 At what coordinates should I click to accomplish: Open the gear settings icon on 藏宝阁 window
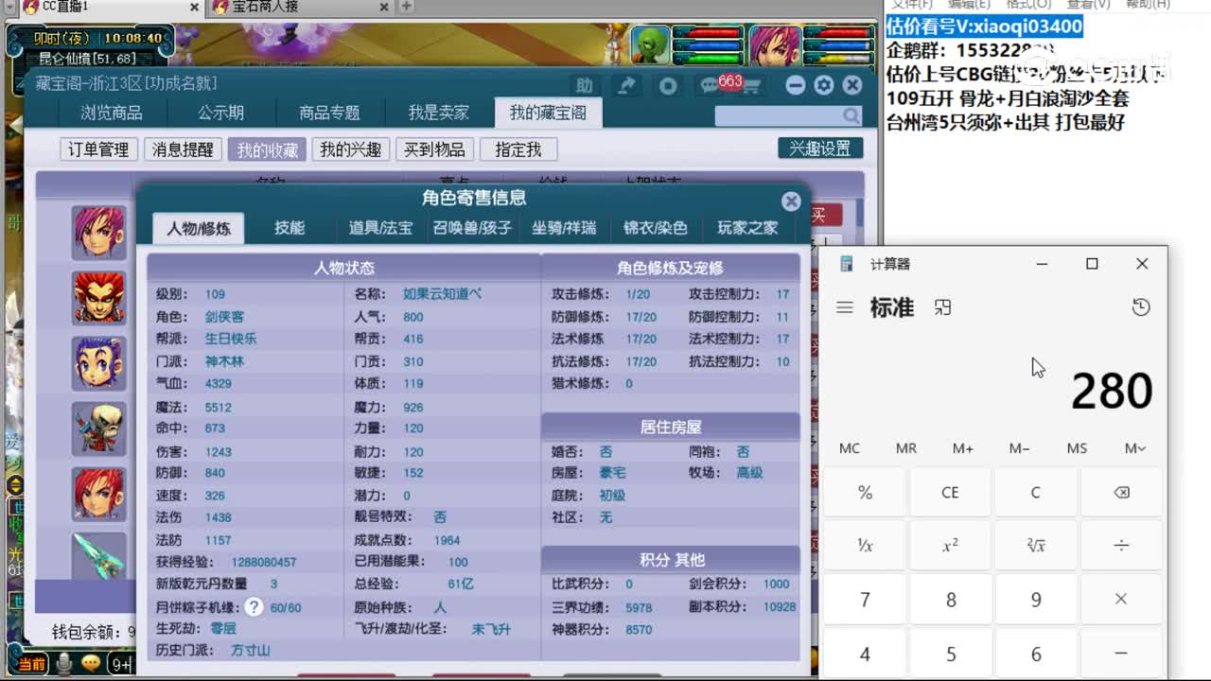click(822, 85)
